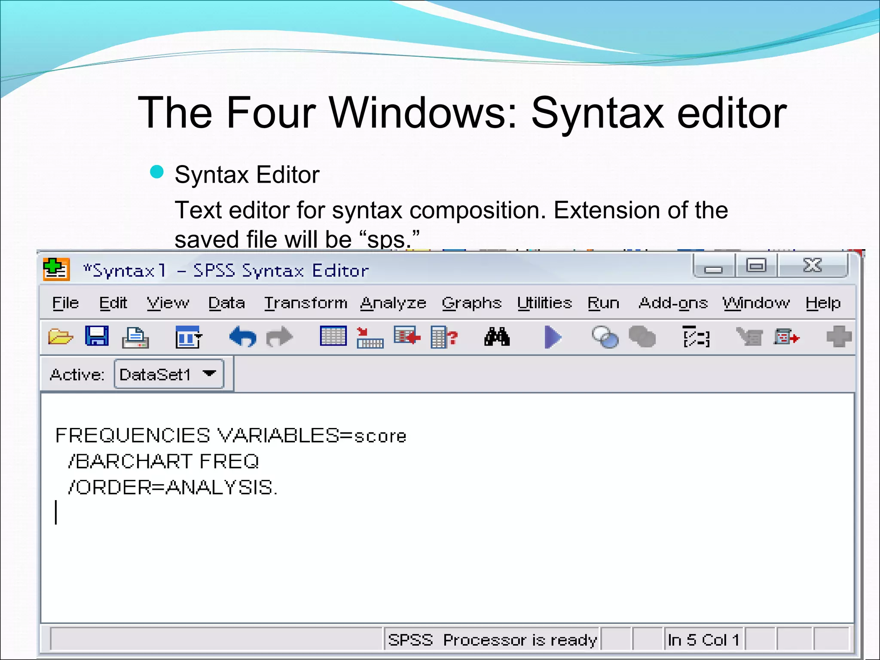Save syntax with the floppy disk icon
880x660 pixels.
[x=97, y=336]
